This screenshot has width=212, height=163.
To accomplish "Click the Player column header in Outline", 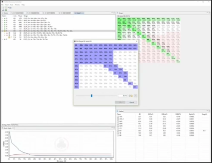I will pos(119,114).
